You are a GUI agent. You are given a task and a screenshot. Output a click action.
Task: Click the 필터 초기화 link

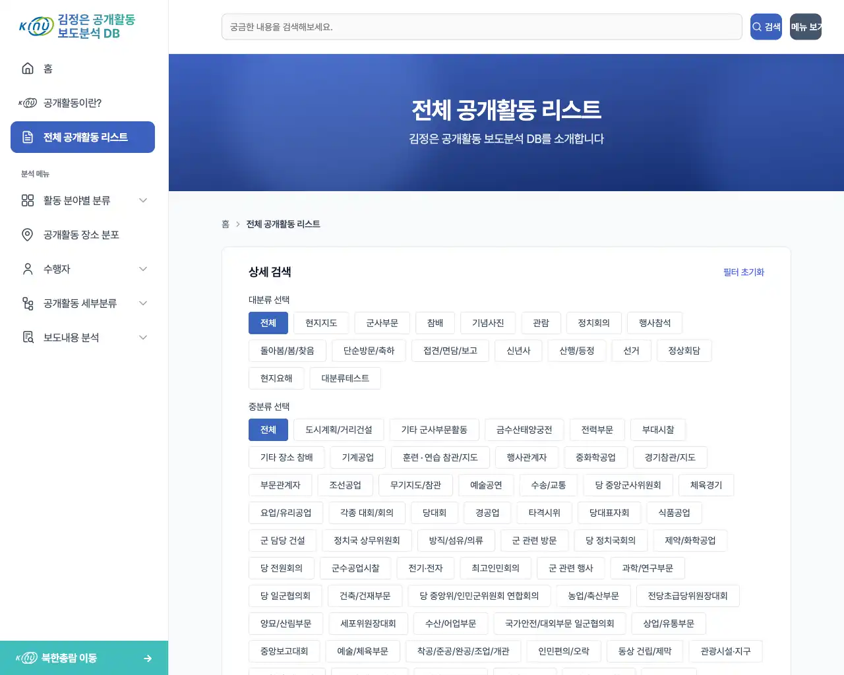(x=744, y=272)
